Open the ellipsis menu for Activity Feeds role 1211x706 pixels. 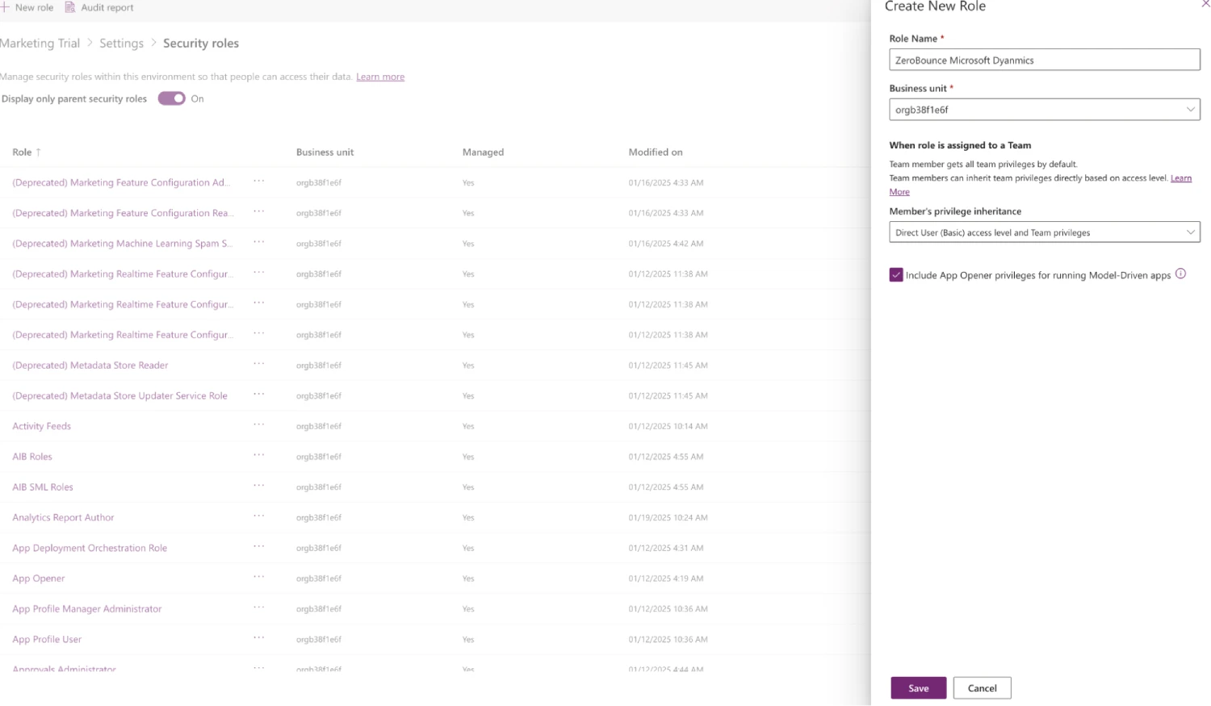[260, 425]
